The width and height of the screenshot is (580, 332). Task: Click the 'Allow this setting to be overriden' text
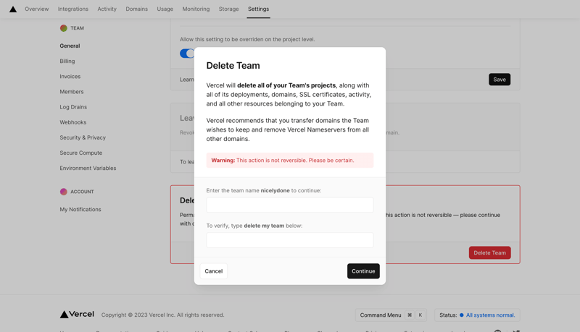[x=247, y=40]
